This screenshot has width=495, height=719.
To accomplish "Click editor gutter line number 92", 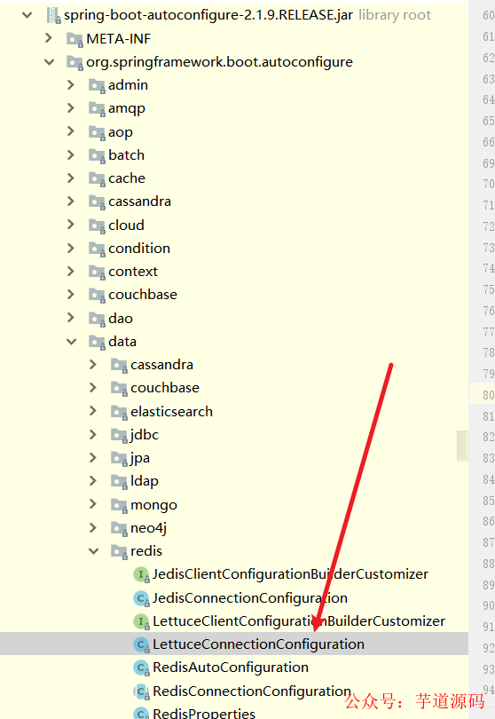I will [x=488, y=648].
